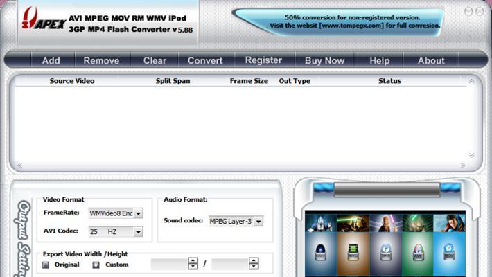Click the list scroll-right double chevron

[463, 166]
